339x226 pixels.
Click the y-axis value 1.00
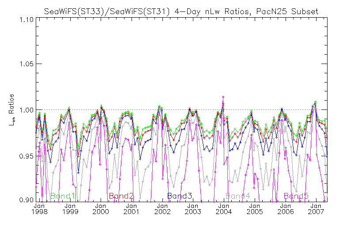pos(26,110)
